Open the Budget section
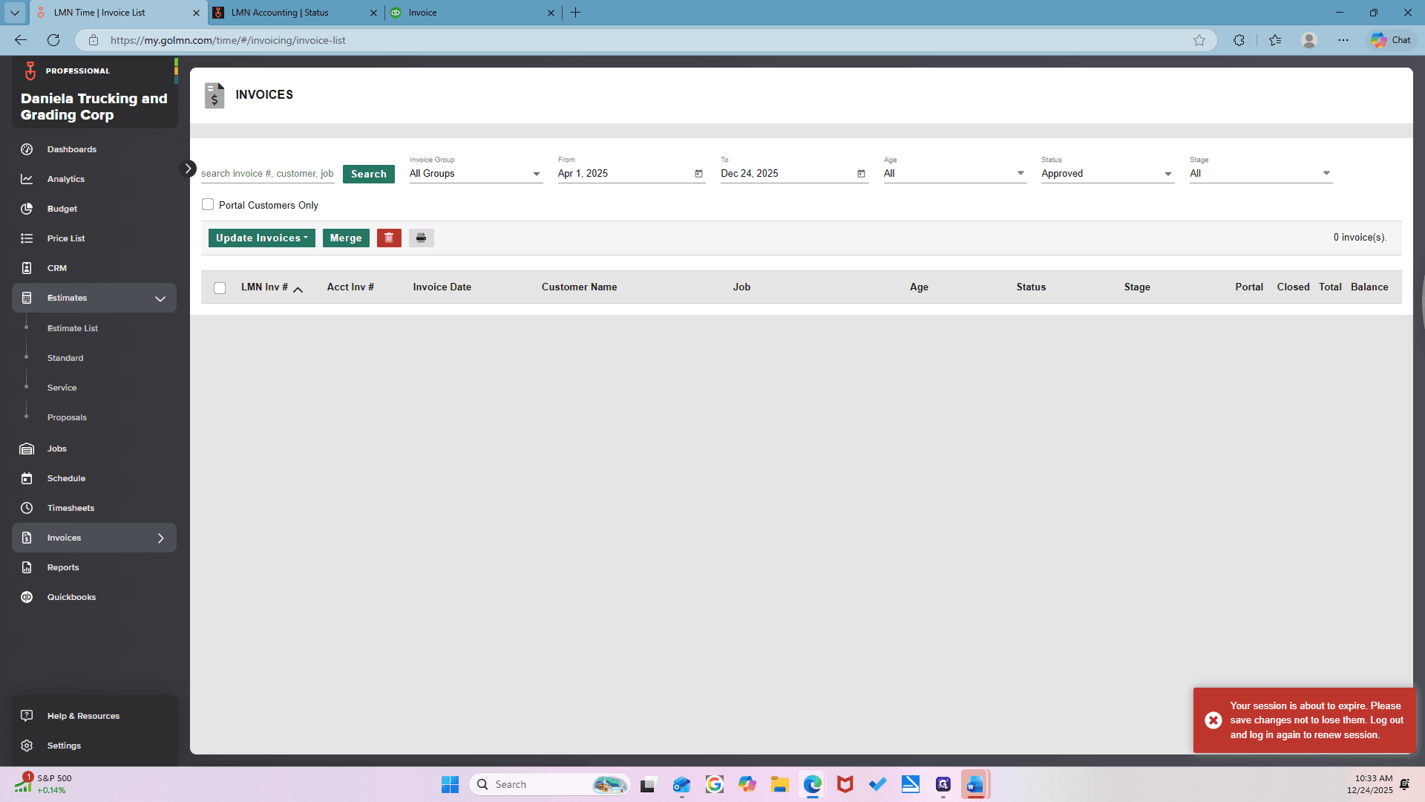1425x802 pixels. [x=62, y=209]
